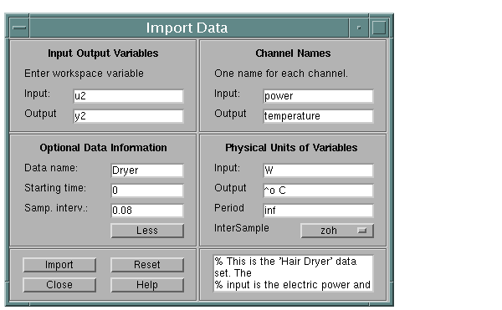Viewport: 502px width, 310px height.
Task: Open Help for Import Data
Action: pos(147,285)
